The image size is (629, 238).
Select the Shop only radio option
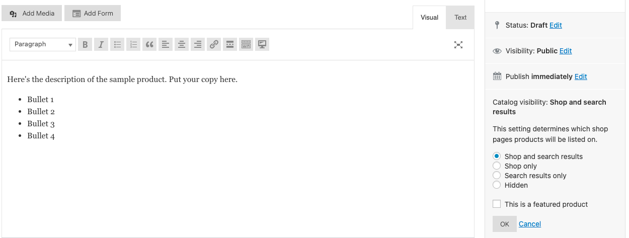tap(497, 166)
